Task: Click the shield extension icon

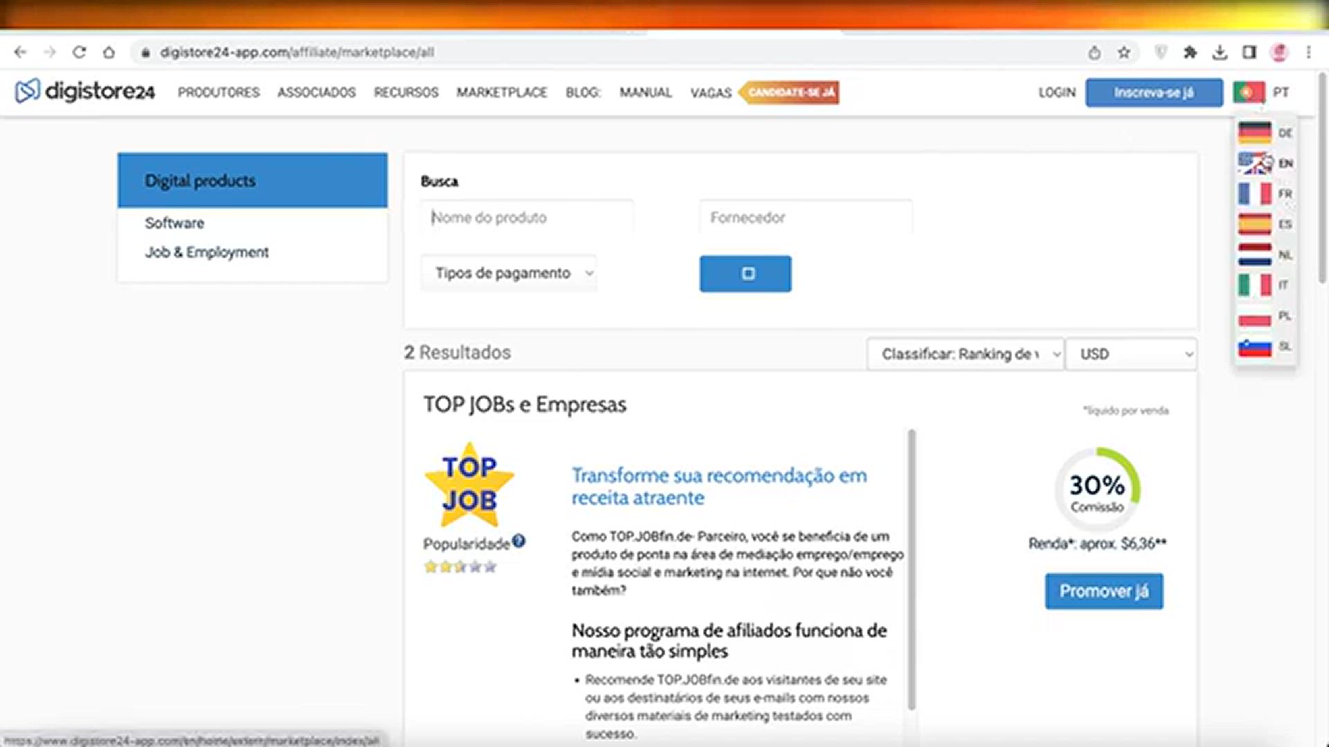Action: pyautogui.click(x=1161, y=53)
